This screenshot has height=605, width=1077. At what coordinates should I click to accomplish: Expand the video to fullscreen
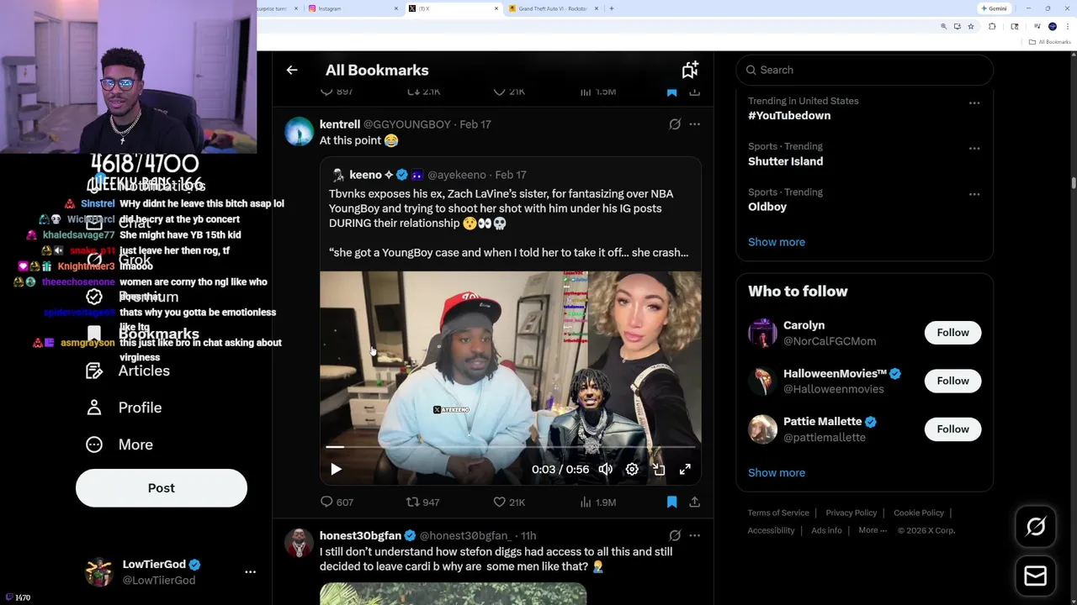685,470
